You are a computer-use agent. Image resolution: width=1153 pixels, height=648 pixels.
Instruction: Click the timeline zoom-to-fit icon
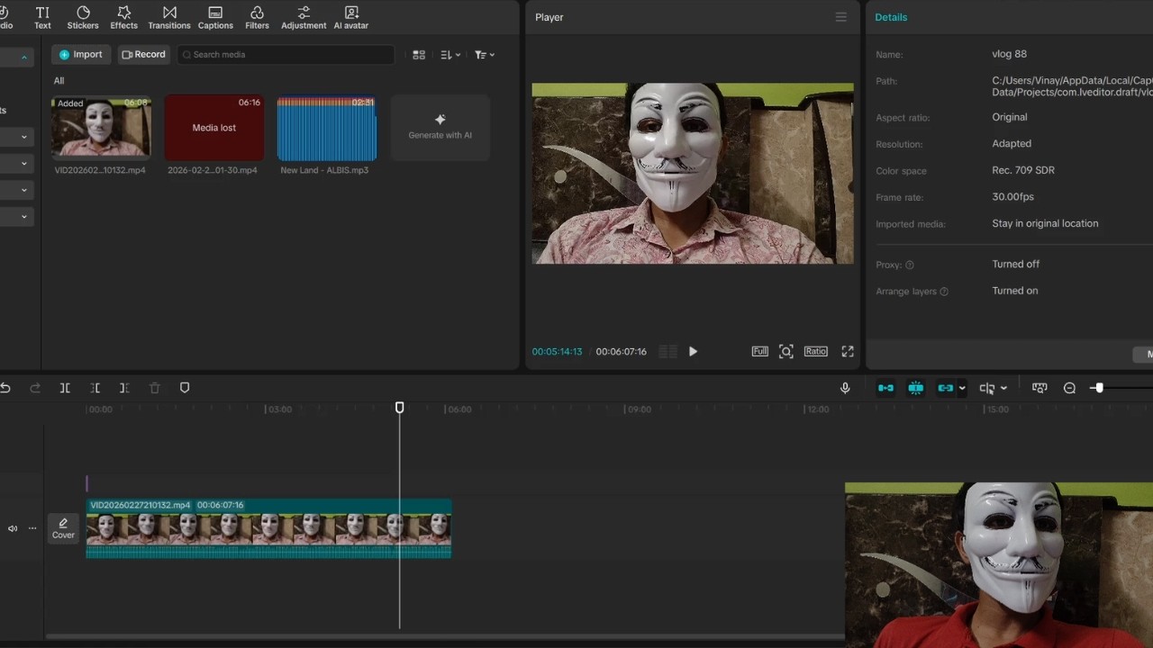coord(1040,388)
